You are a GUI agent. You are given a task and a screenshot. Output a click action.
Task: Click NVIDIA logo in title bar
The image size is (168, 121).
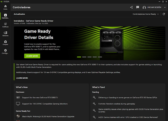(x=1, y=2)
